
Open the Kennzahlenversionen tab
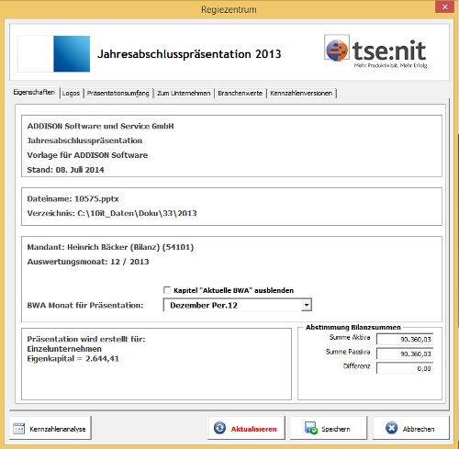point(301,93)
